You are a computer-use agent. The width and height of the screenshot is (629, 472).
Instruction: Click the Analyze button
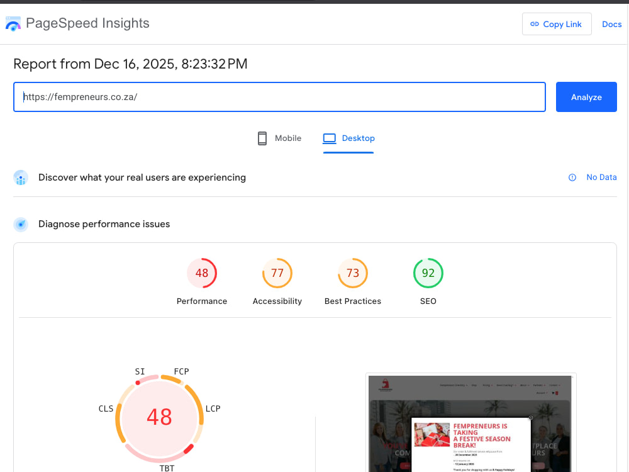tap(586, 97)
